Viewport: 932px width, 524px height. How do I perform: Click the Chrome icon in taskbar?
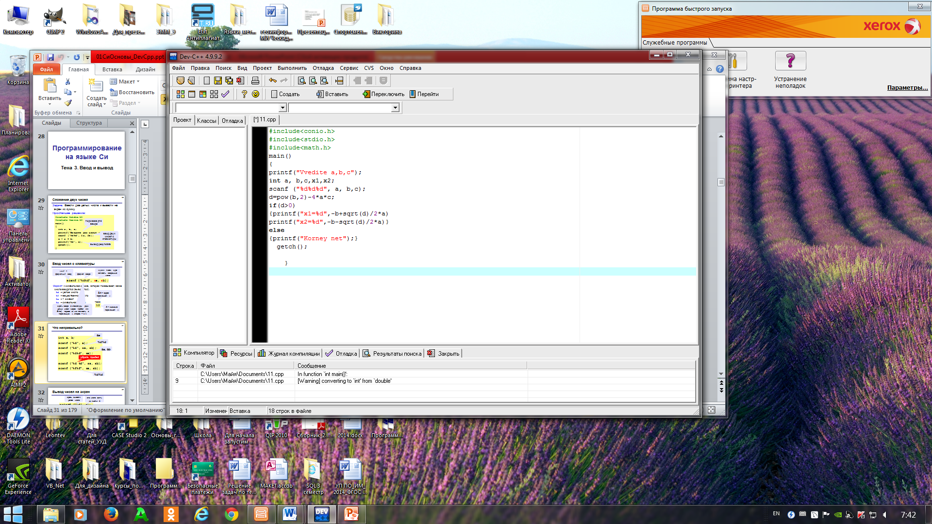[232, 514]
